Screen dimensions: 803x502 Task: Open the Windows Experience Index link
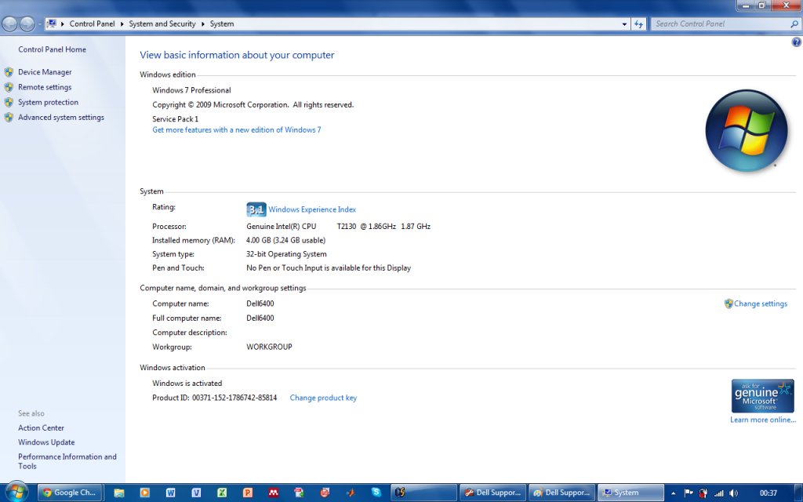click(312, 209)
